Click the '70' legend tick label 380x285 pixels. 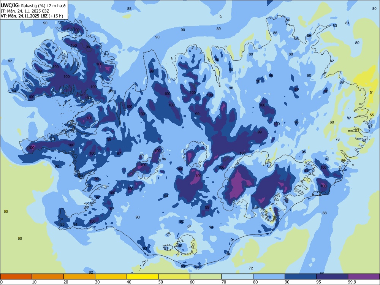(224, 282)
